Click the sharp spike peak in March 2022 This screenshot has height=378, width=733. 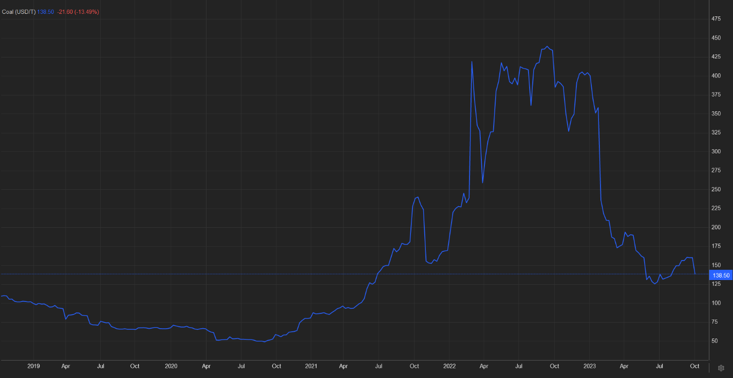[472, 62]
